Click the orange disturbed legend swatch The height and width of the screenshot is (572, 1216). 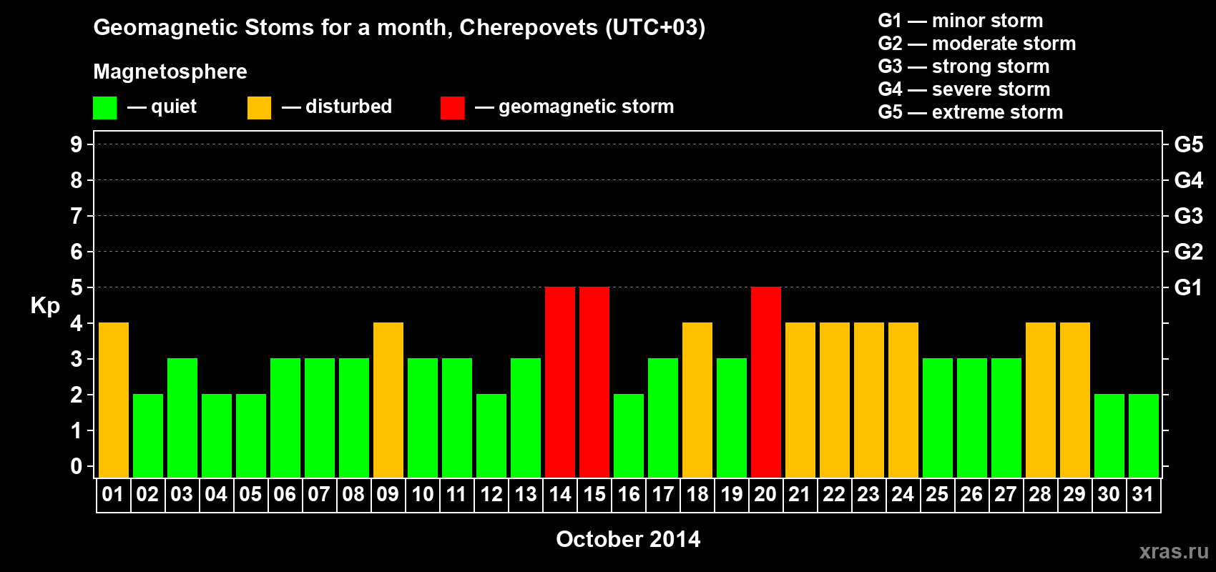[x=259, y=108]
